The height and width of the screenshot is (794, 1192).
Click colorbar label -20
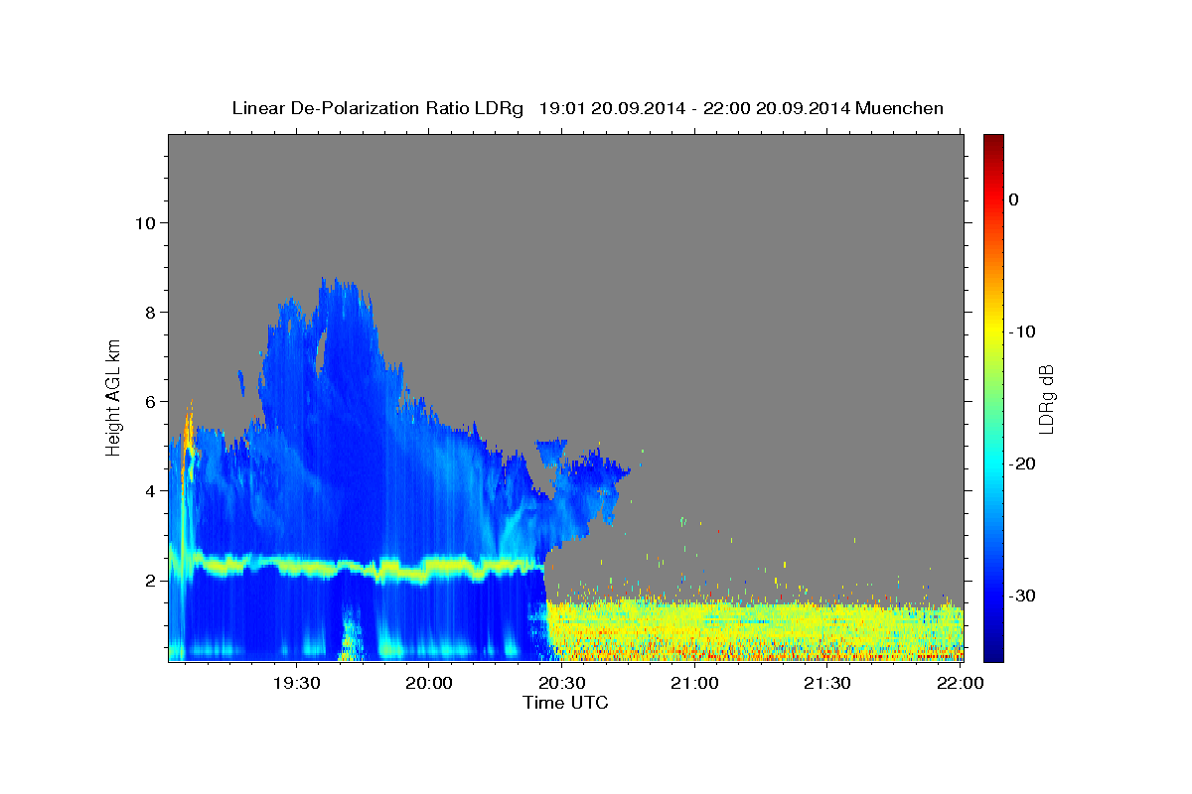pos(1023,463)
